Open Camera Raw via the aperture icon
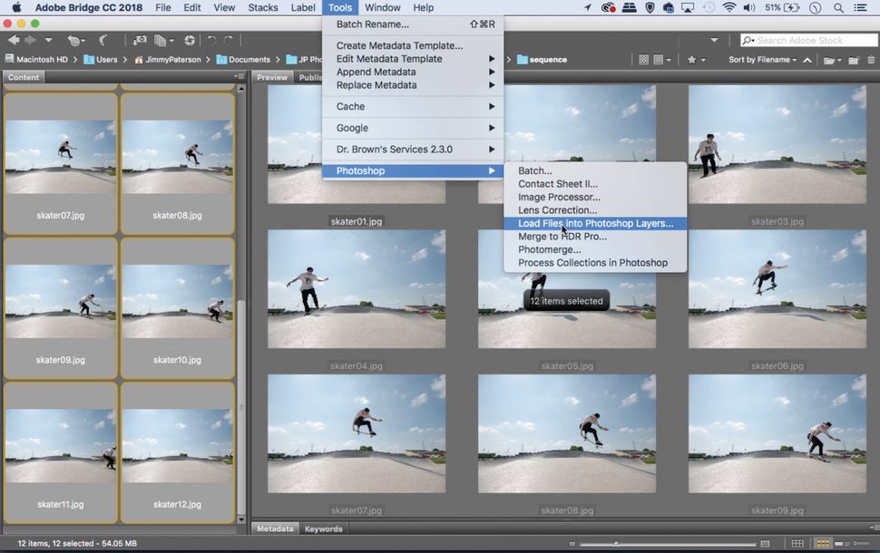The width and height of the screenshot is (880, 553). coord(188,40)
